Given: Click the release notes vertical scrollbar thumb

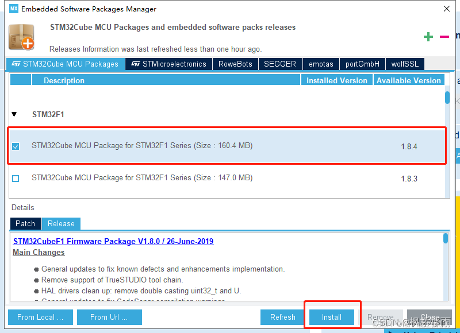Looking at the screenshot, I should coord(446,238).
